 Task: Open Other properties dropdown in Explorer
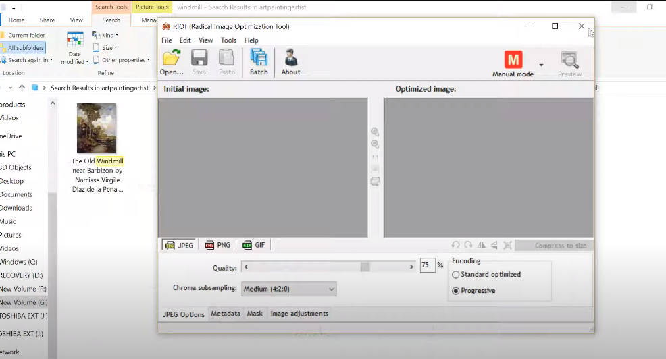click(x=122, y=60)
